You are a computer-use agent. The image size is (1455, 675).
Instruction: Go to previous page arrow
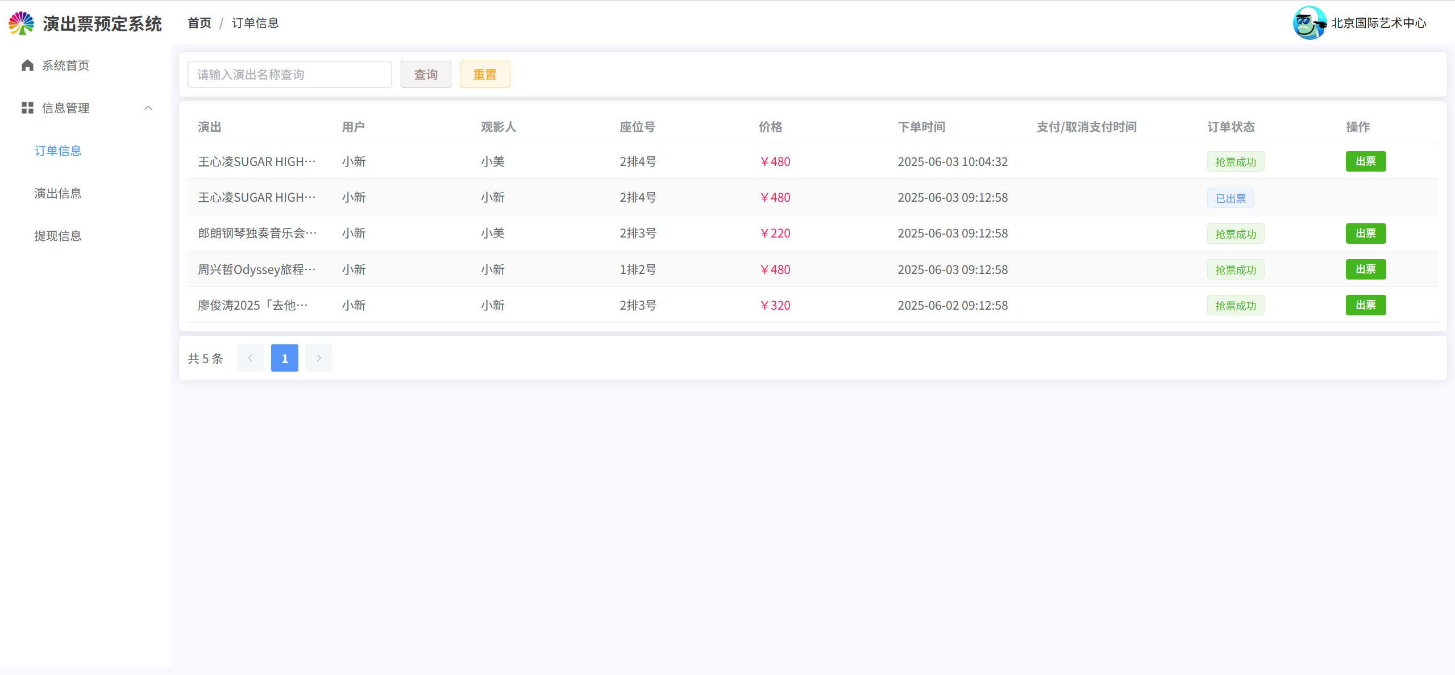(x=250, y=358)
